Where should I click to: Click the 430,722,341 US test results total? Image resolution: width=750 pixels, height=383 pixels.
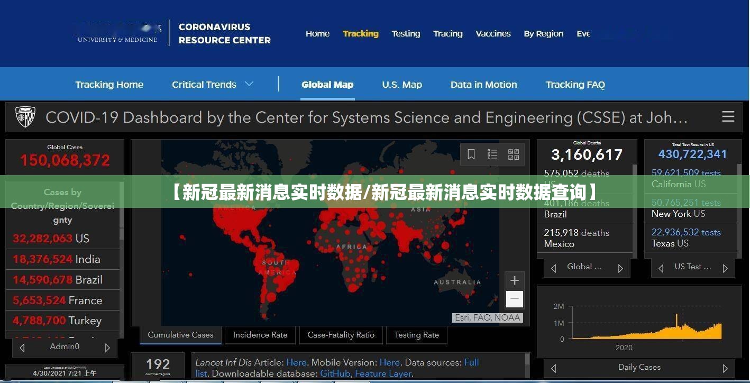pyautogui.click(x=692, y=154)
